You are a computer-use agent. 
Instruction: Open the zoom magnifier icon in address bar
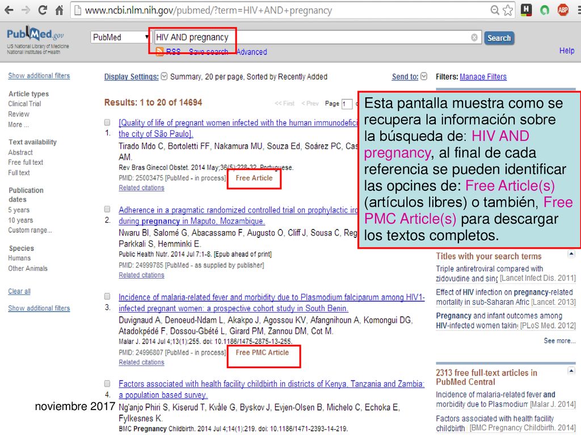[x=495, y=10]
